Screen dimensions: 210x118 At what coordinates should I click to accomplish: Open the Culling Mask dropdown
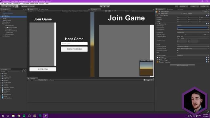click(x=193, y=29)
